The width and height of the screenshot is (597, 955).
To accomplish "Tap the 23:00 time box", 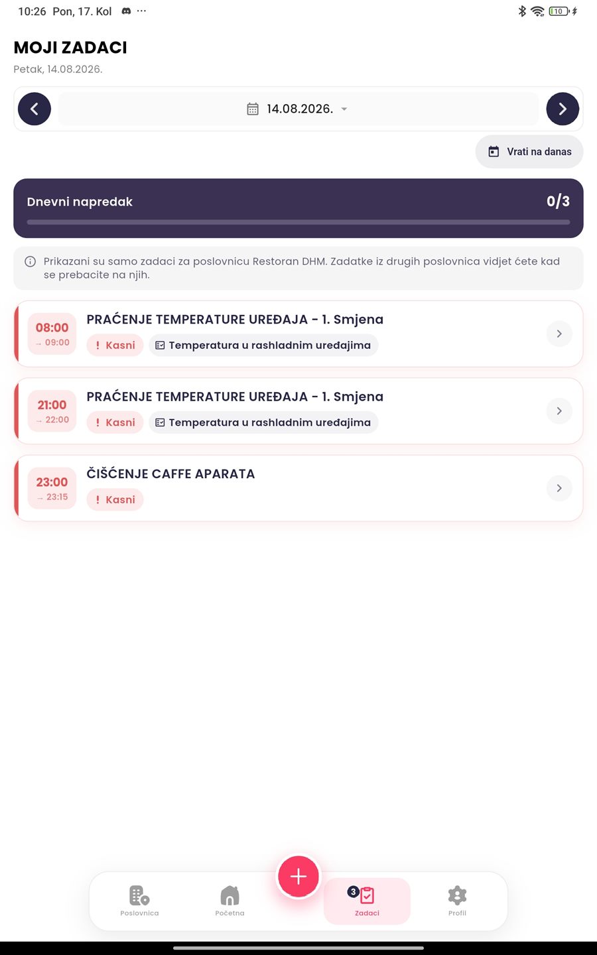I will point(52,488).
